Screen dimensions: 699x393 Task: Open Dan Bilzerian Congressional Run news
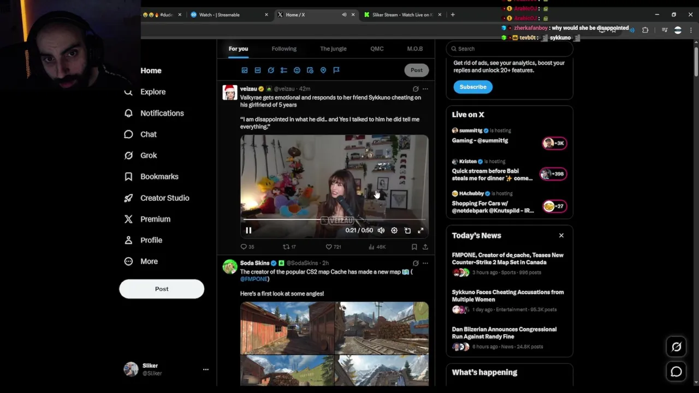pos(510,338)
